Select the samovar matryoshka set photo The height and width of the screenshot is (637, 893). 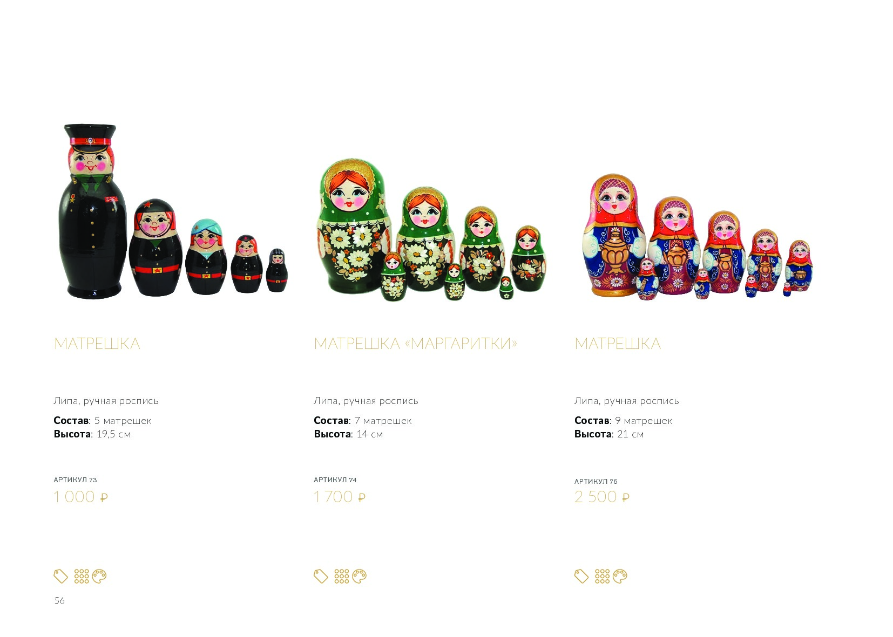pyautogui.click(x=698, y=237)
